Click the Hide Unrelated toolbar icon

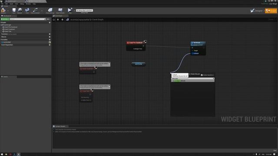(35, 10)
